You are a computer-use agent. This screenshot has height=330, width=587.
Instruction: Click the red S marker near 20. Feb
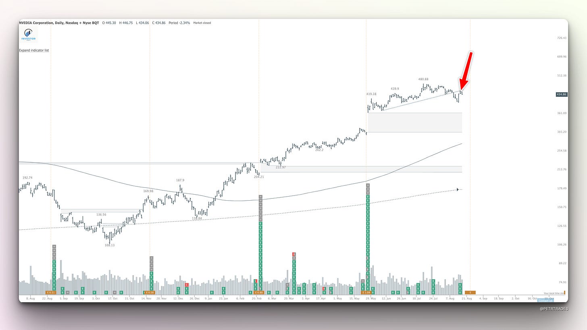(256, 281)
